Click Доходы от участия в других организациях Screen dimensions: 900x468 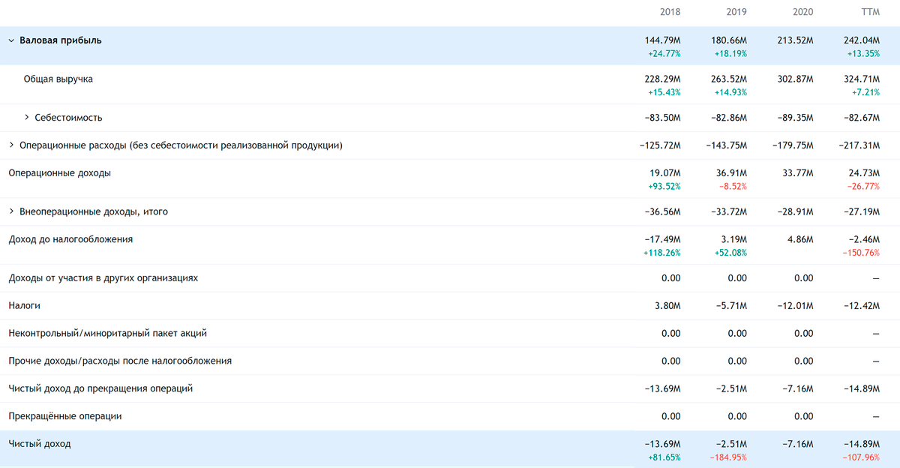pos(103,278)
